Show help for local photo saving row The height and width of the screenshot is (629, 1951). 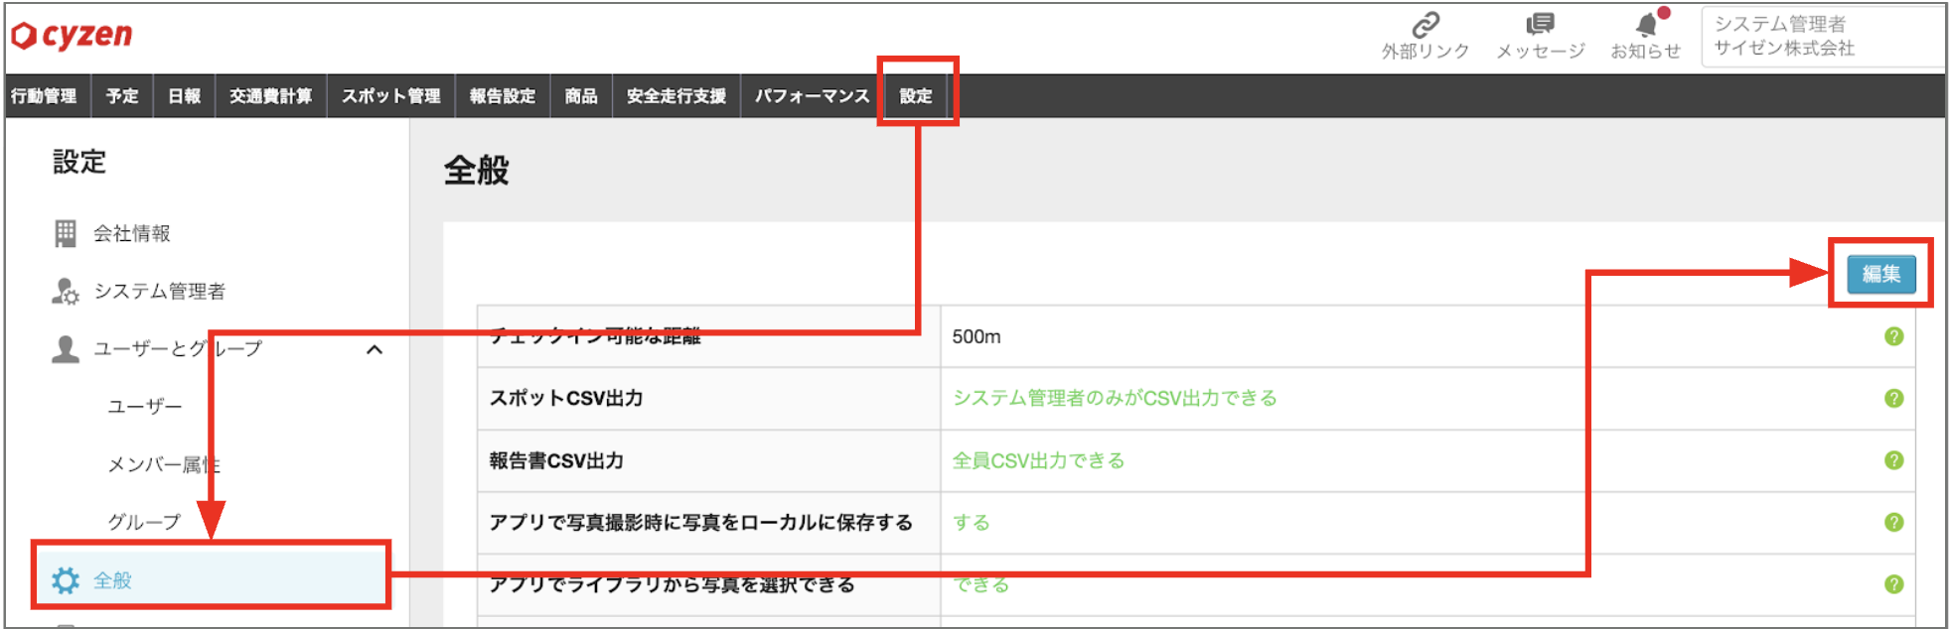[x=1893, y=522]
